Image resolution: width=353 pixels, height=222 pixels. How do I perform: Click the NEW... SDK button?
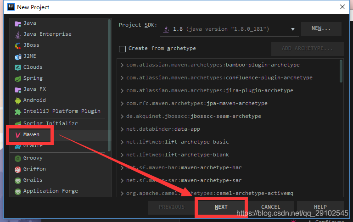click(x=321, y=28)
